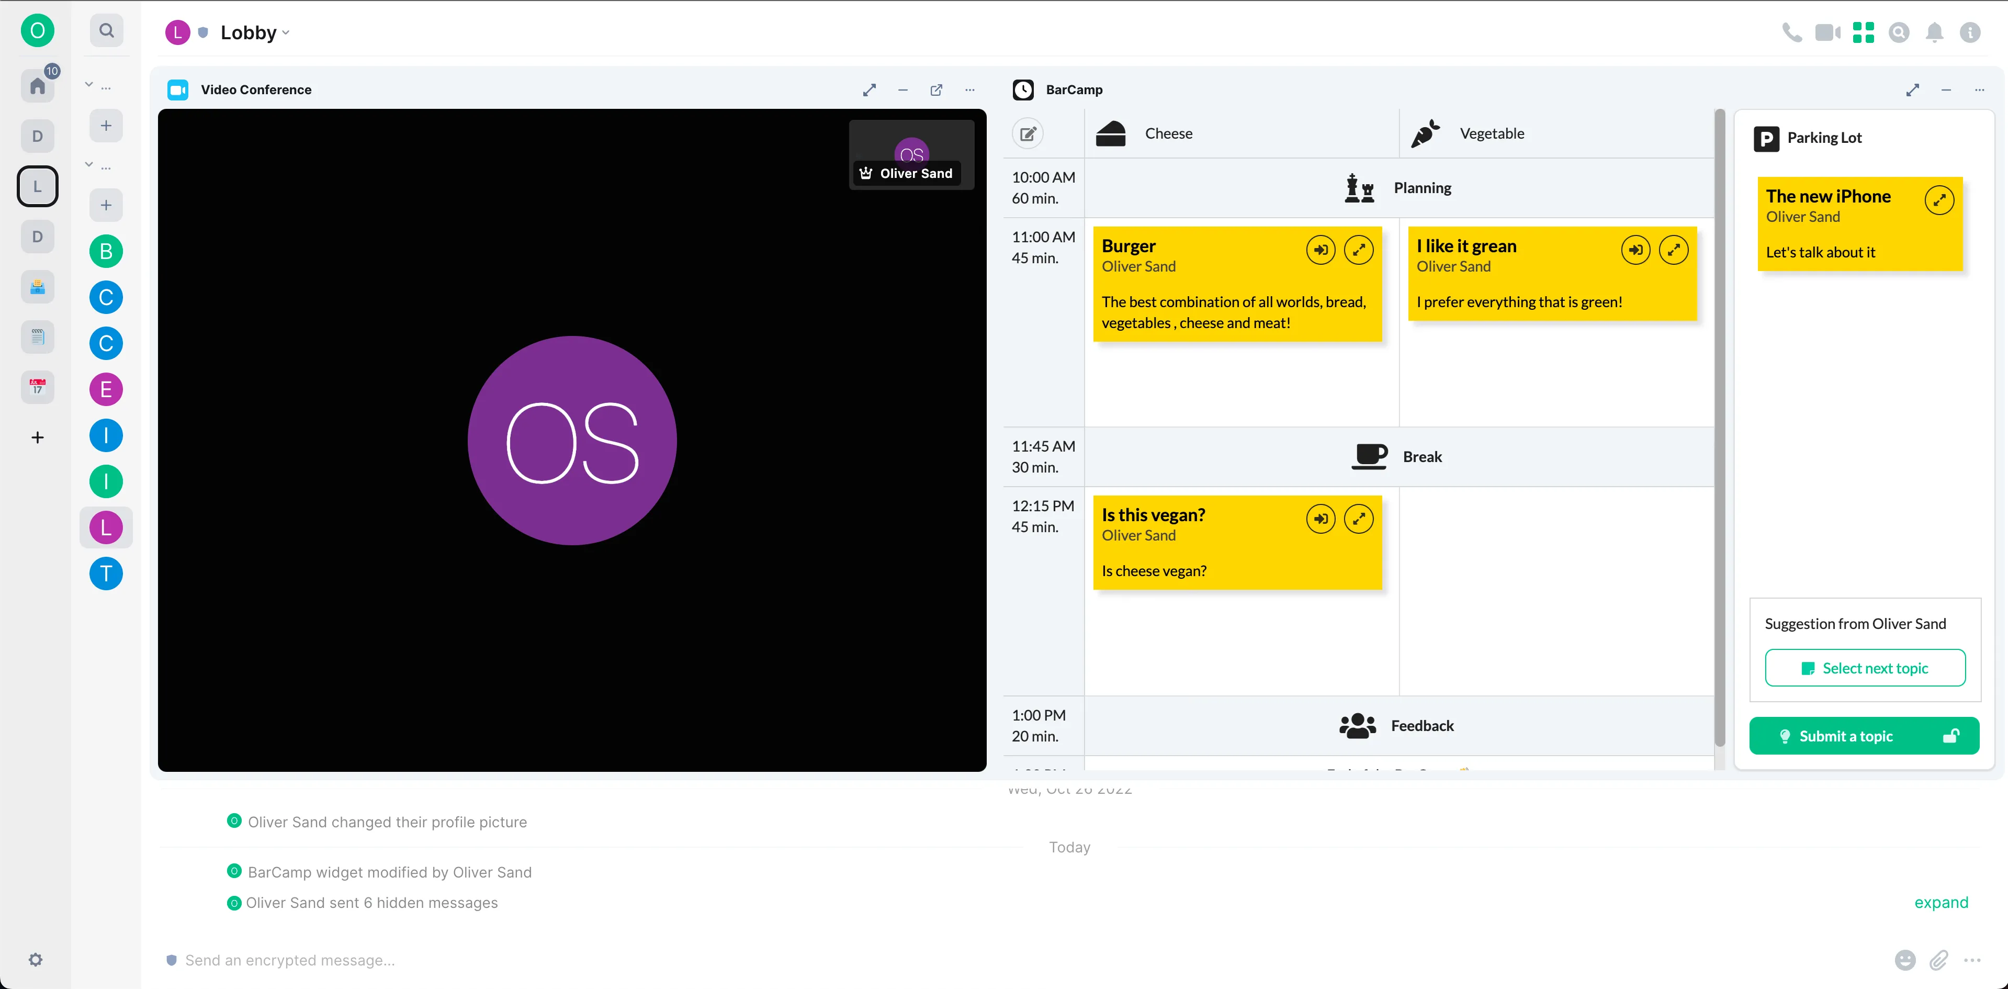
Task: Collapse the second room list section
Action: tap(89, 164)
